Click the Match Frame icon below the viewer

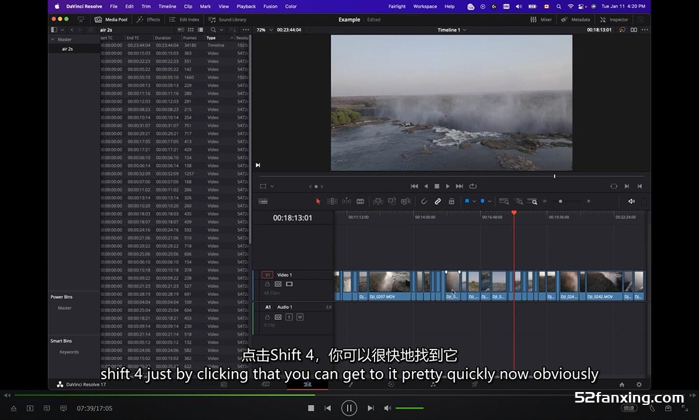tap(614, 186)
